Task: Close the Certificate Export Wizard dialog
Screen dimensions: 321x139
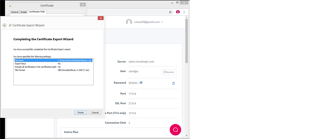Action: pyautogui.click(x=101, y=18)
